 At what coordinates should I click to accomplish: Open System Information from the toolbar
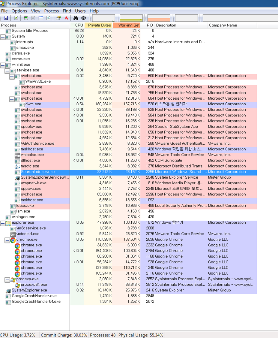(26, 18)
